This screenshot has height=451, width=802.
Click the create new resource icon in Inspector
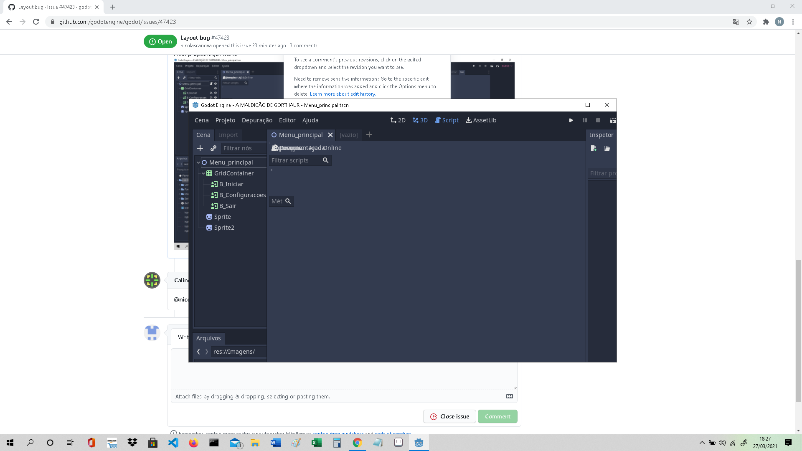(x=594, y=148)
